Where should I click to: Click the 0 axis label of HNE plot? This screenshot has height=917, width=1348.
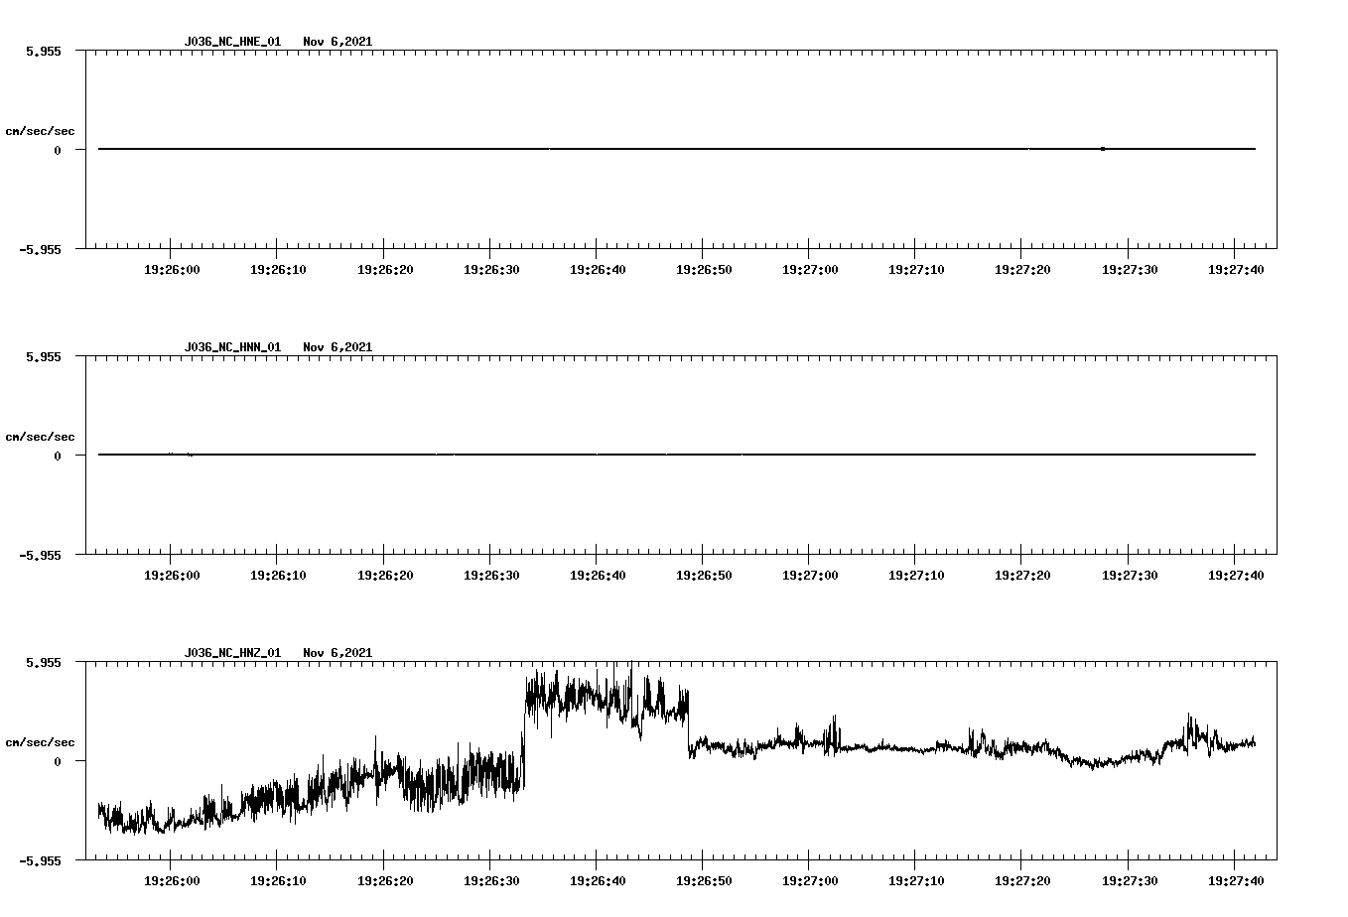[x=58, y=150]
